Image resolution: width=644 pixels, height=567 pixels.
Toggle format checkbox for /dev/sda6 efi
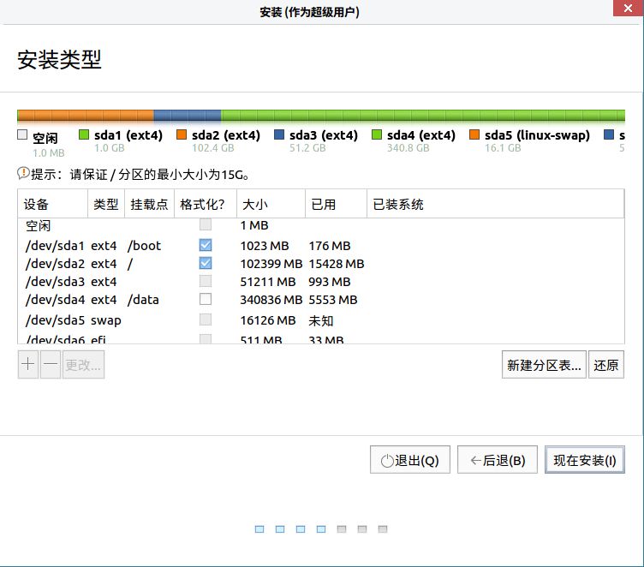point(206,339)
